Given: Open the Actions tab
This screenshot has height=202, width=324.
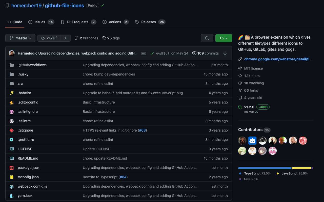Looking at the screenshot, I should tap(115, 22).
